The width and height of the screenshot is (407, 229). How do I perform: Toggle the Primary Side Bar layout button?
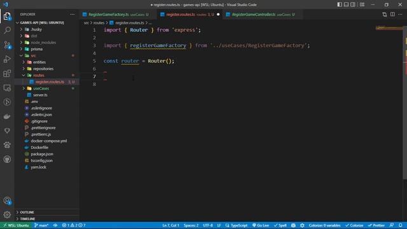(340, 4)
